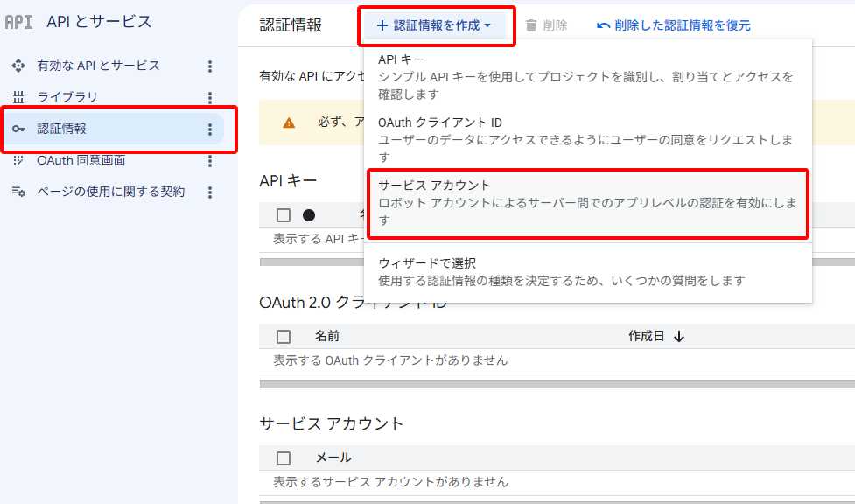The image size is (855, 504).
Task: Click the API とサービス header title
Action: coord(99,22)
